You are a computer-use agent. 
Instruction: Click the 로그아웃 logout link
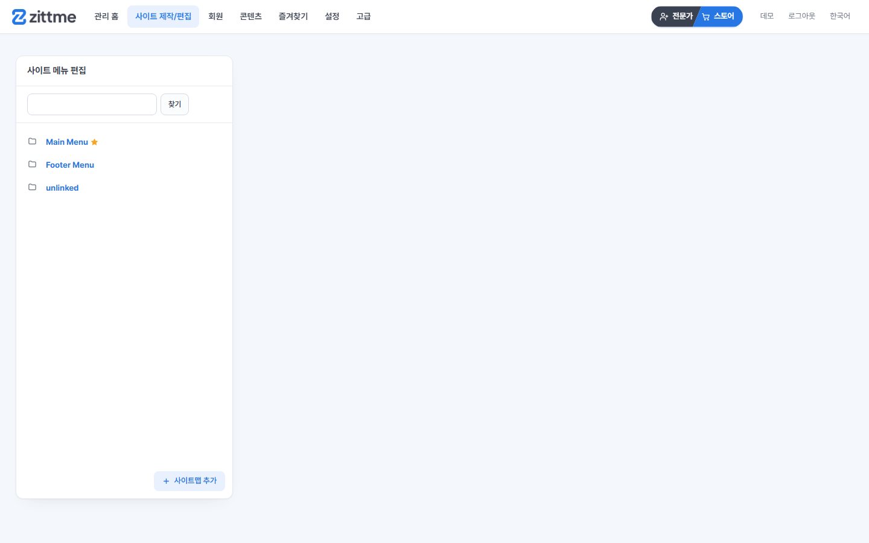pos(801,16)
